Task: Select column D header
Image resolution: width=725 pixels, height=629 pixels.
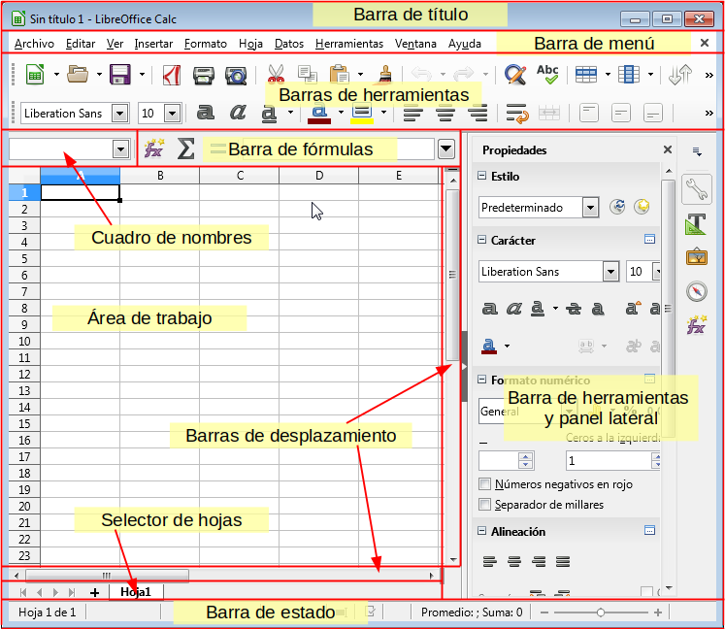Action: pos(319,176)
